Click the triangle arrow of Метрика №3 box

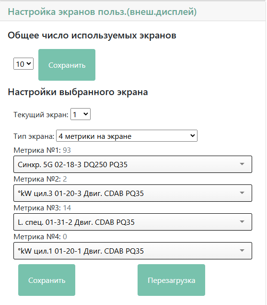242,222
